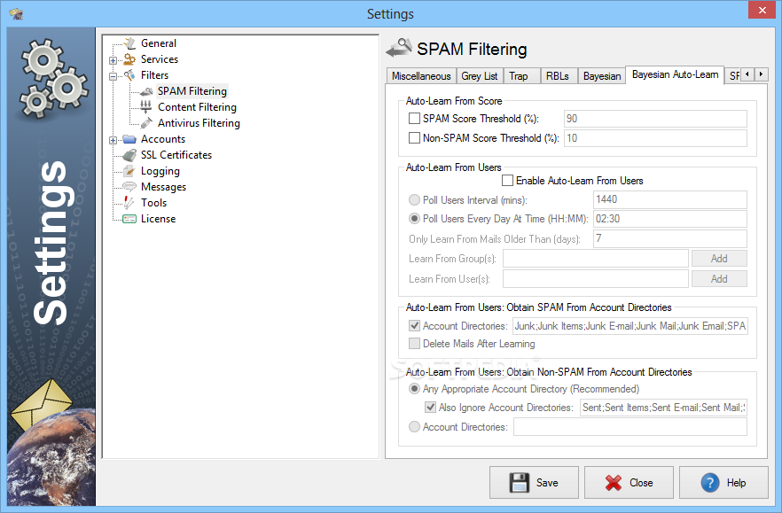The height and width of the screenshot is (513, 782).
Task: Expand the Services tree node
Action: pos(113,61)
